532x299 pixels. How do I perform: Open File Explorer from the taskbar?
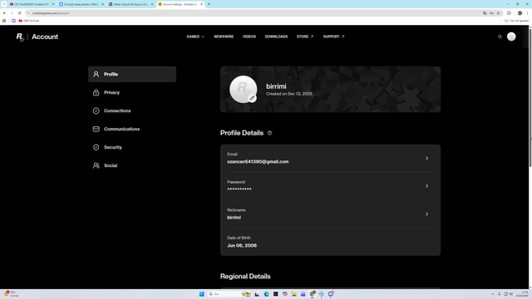tap(293, 294)
